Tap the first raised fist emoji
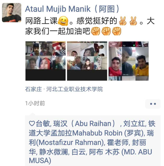The width and height of the screenshot is (164, 166). pos(96,31)
